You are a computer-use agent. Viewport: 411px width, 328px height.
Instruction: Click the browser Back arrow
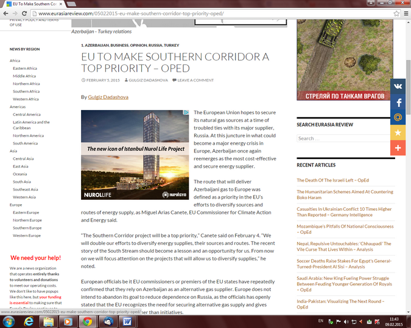pos(5,13)
